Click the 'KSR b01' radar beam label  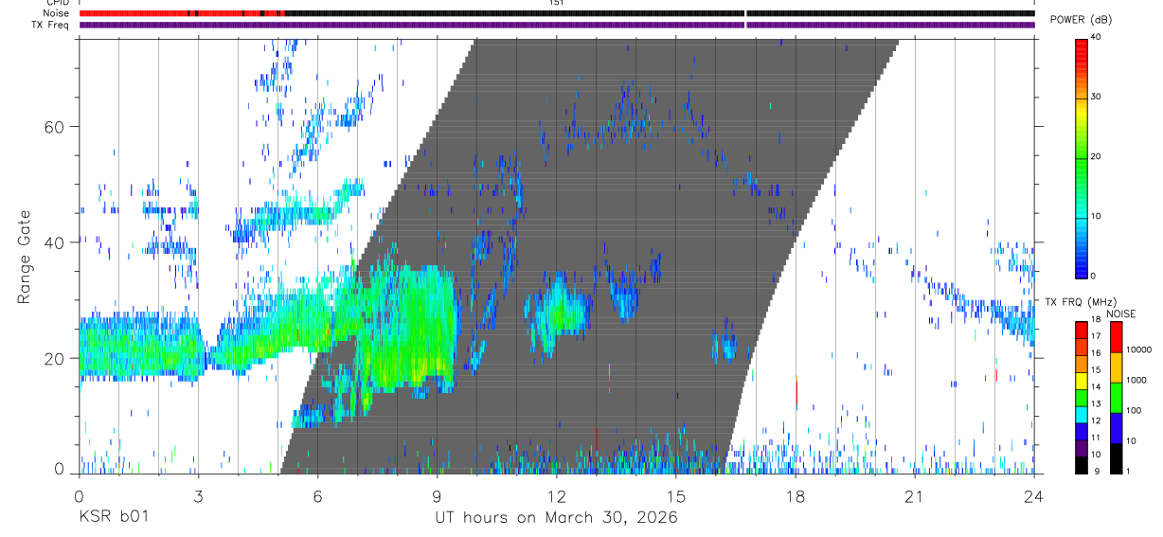point(113,517)
